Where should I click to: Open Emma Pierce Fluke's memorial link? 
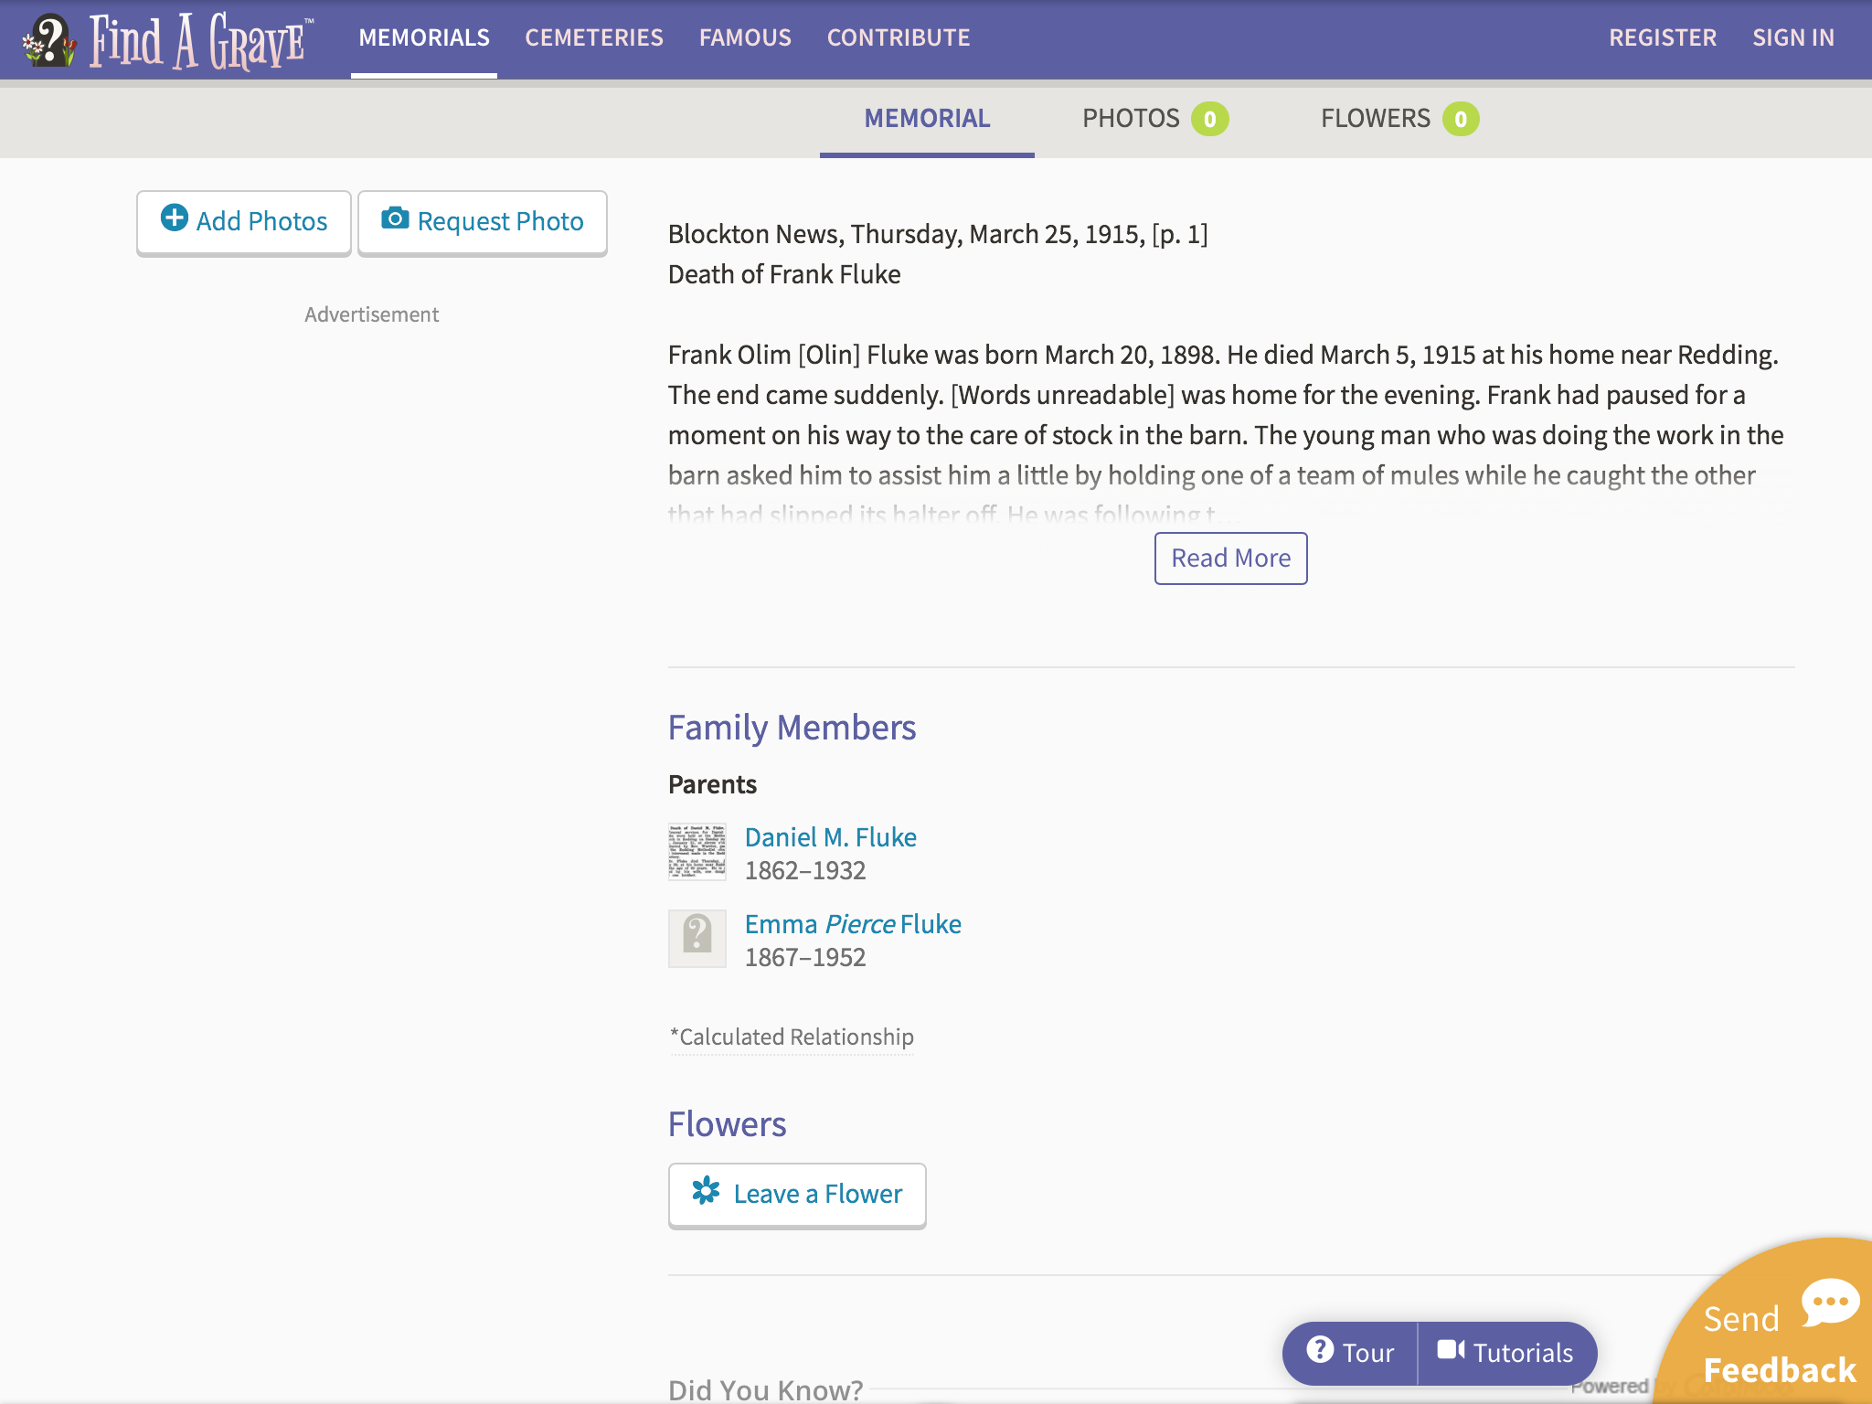[x=852, y=924]
